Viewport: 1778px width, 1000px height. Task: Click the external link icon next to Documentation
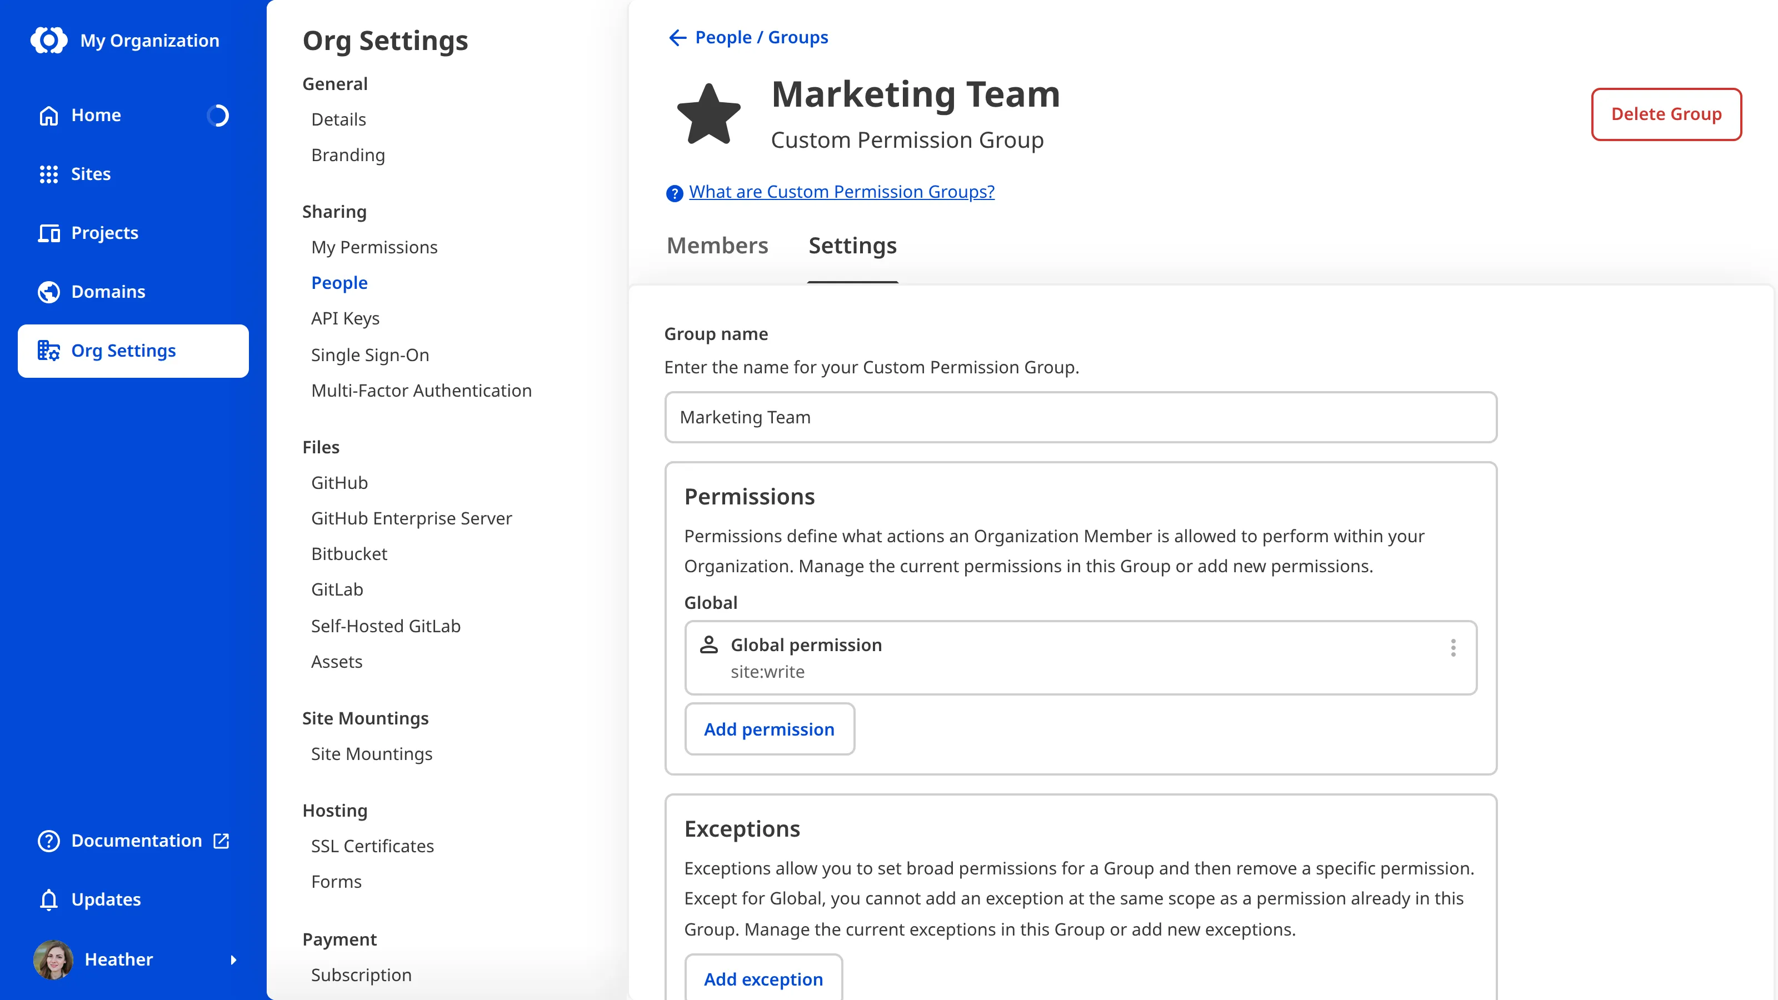tap(222, 841)
